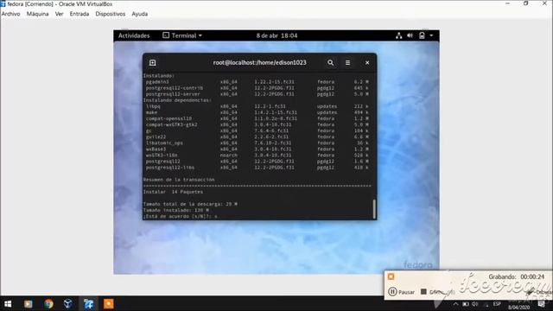Screen dimensions: 553x311
Task: Open the Ver menu
Action: point(59,14)
